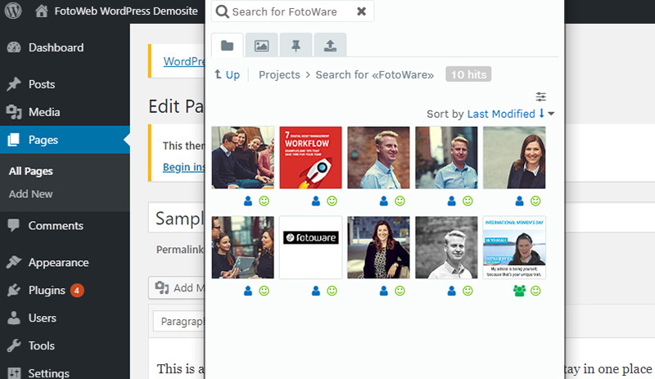This screenshot has width=655, height=379.
Task: Open Plugins menu in sidebar
Action: (47, 290)
